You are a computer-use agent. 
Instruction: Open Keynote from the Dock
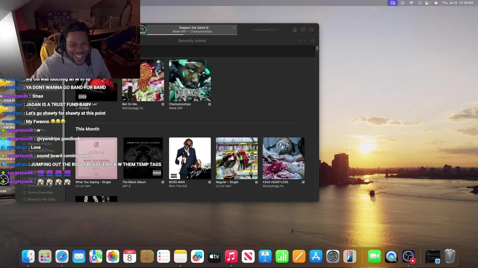coord(265,256)
